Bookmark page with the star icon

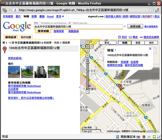pyautogui.click(x=151, y=10)
